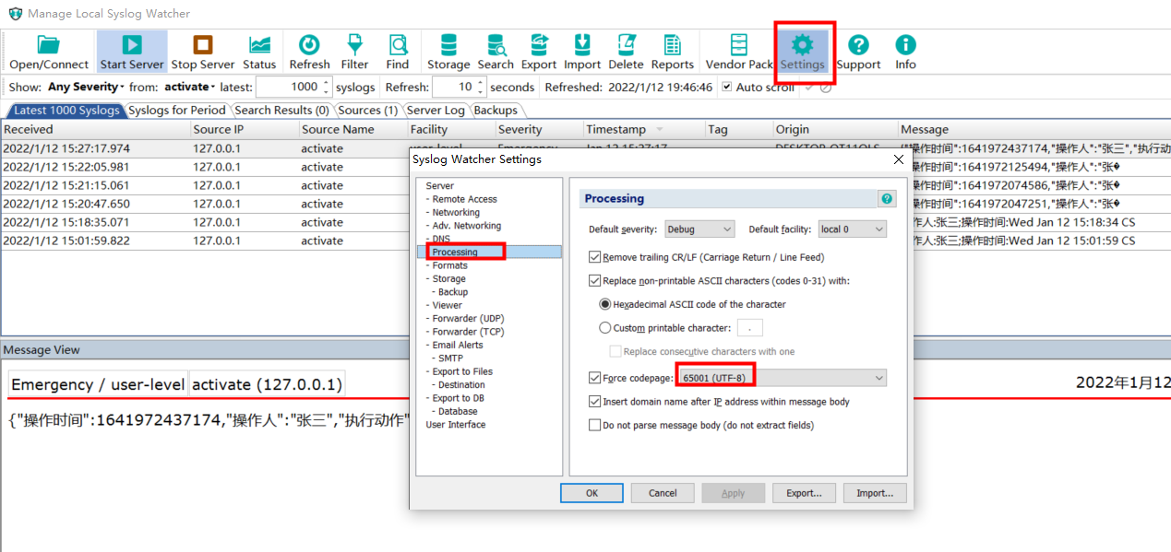
Task: Toggle Force codepage checkbox
Action: pos(594,378)
